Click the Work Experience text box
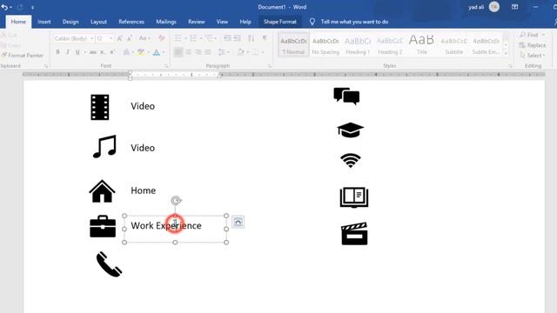Viewport: 557px width, 313px height. point(175,229)
